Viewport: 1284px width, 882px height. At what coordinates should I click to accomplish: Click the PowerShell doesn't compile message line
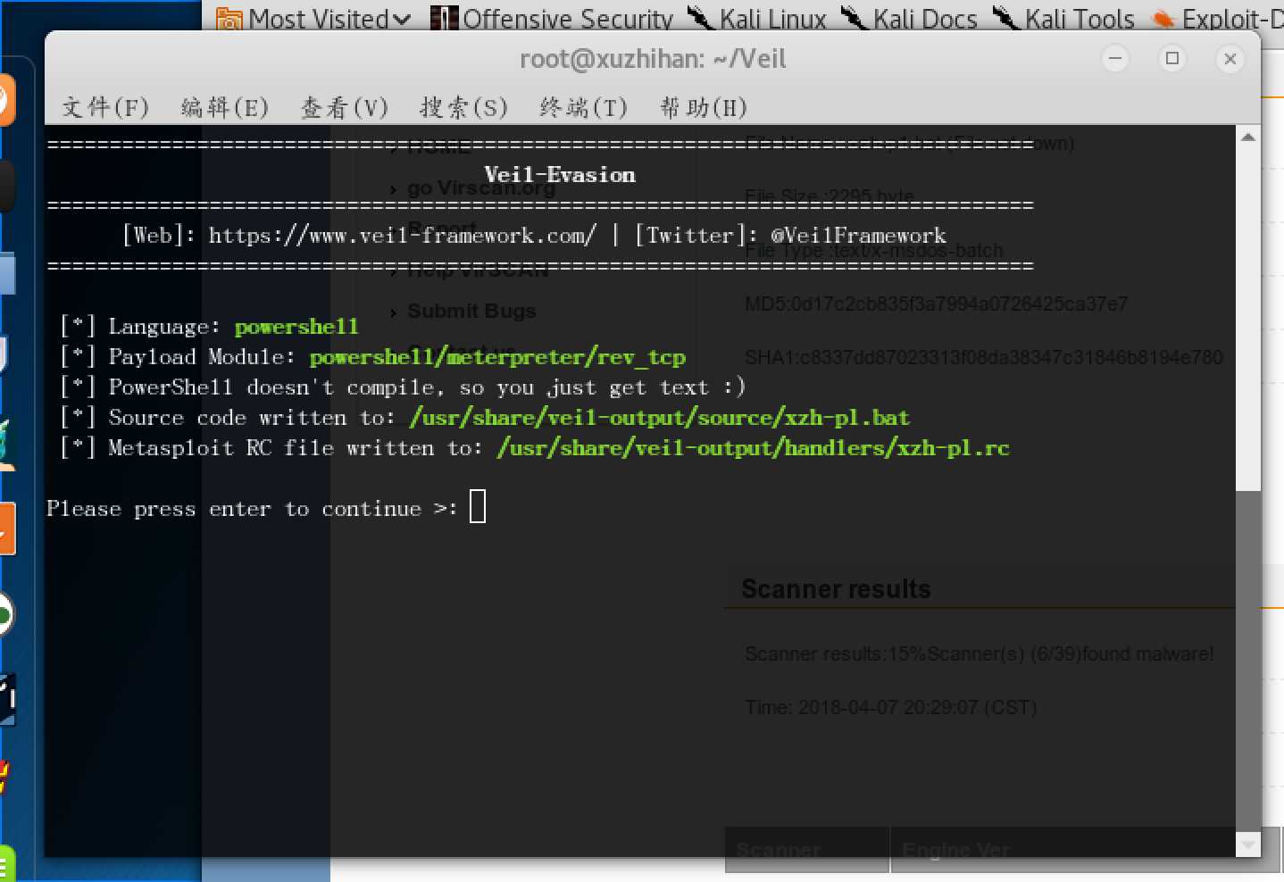402,387
